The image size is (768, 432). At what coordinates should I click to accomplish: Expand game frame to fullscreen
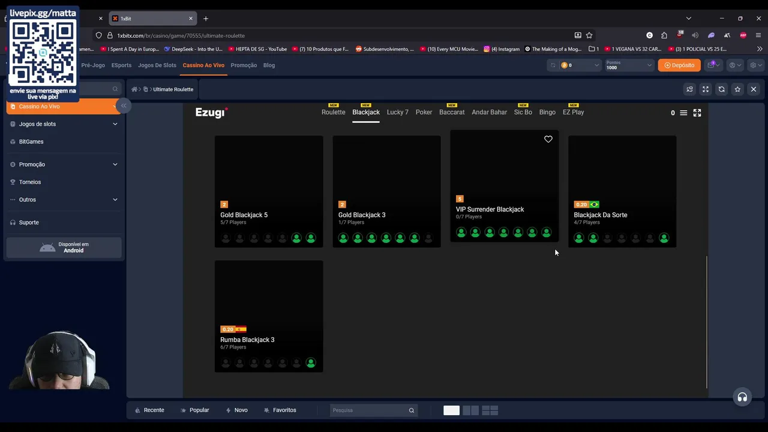tap(706, 89)
